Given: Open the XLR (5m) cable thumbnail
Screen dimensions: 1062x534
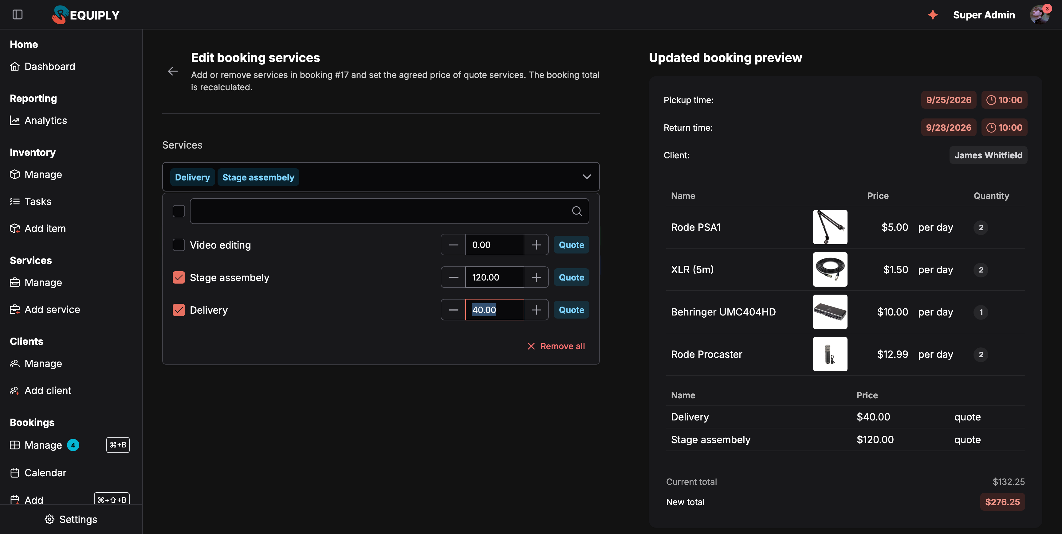Looking at the screenshot, I should (830, 270).
